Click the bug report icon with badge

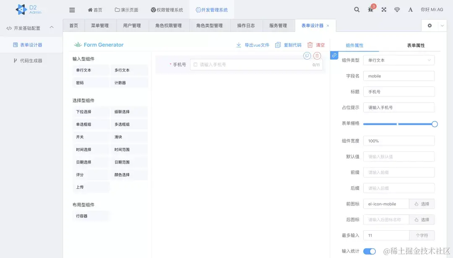[x=370, y=10]
